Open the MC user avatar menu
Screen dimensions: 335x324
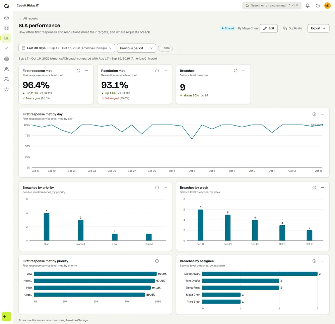[327, 6]
